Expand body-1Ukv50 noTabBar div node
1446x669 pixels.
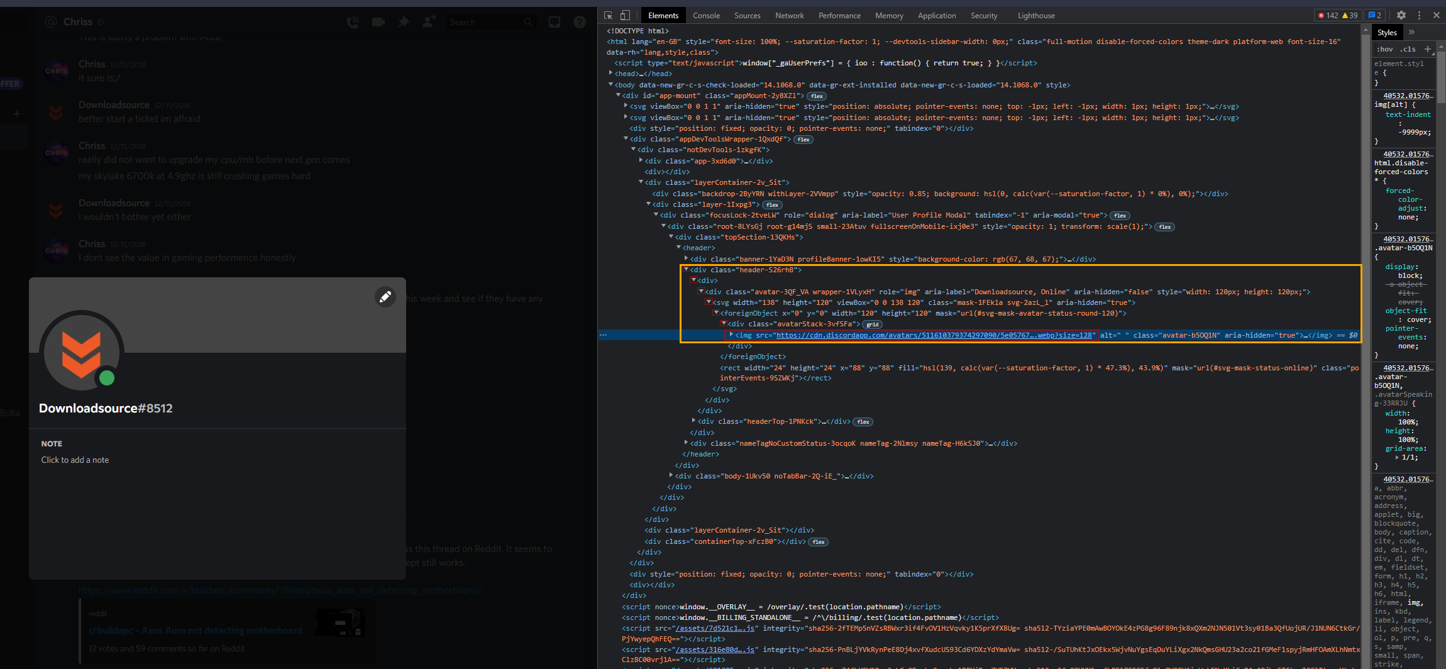click(x=671, y=476)
